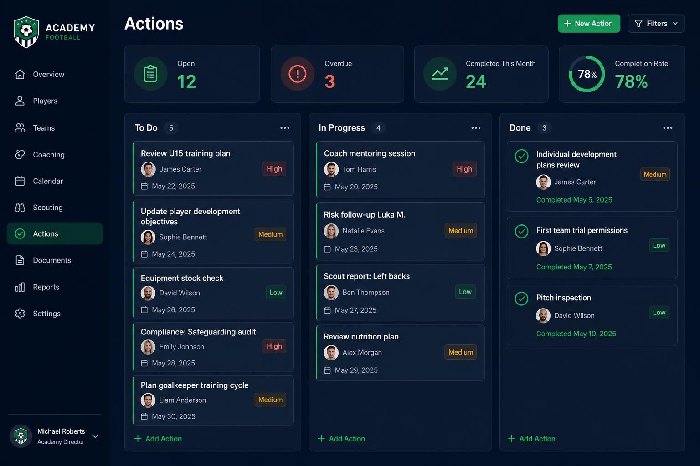The image size is (700, 466).
Task: Click 'May 30, 2025' due date
Action: [x=174, y=416]
